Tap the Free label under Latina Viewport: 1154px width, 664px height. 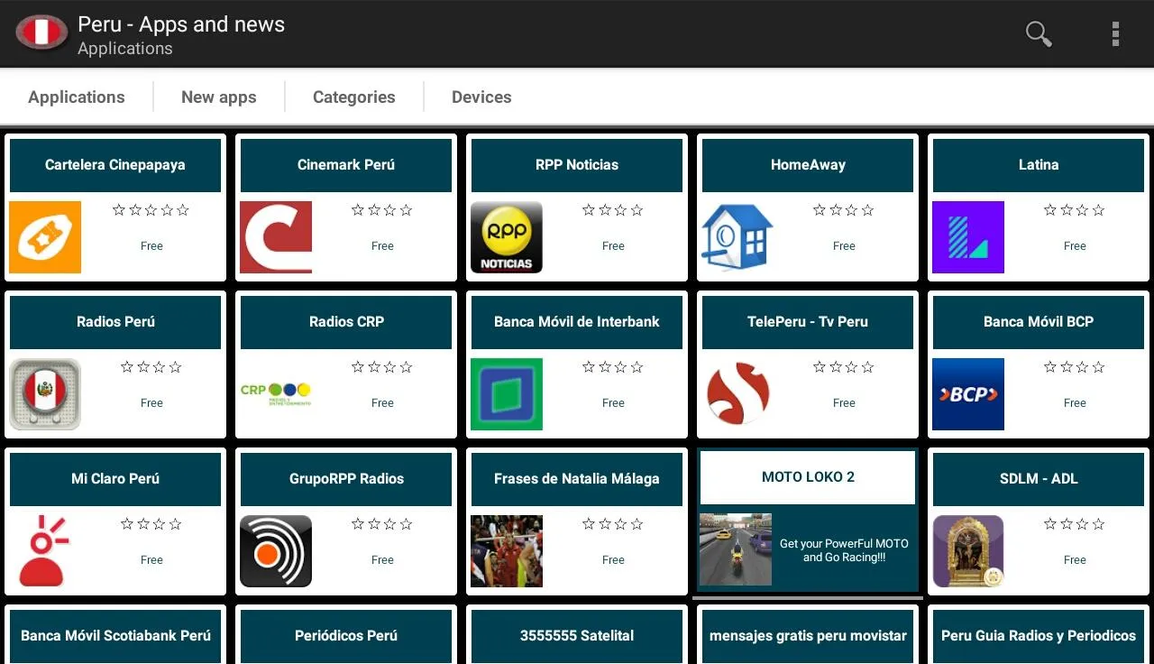[1075, 246]
